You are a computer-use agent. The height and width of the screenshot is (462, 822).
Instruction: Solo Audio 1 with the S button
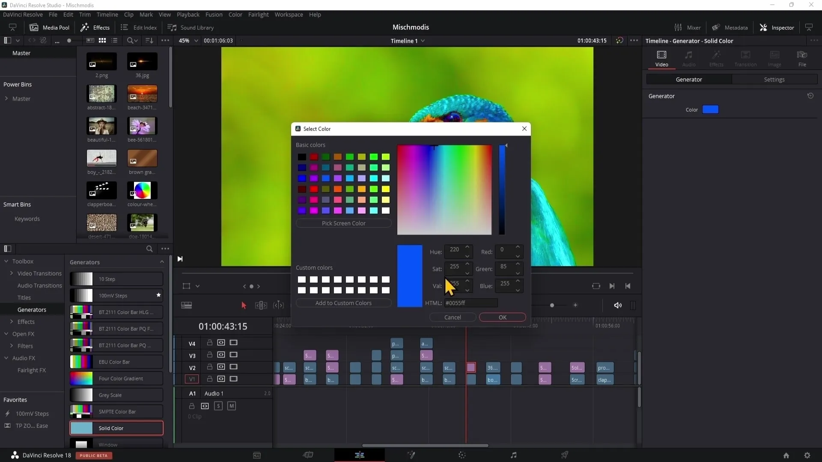coord(218,406)
